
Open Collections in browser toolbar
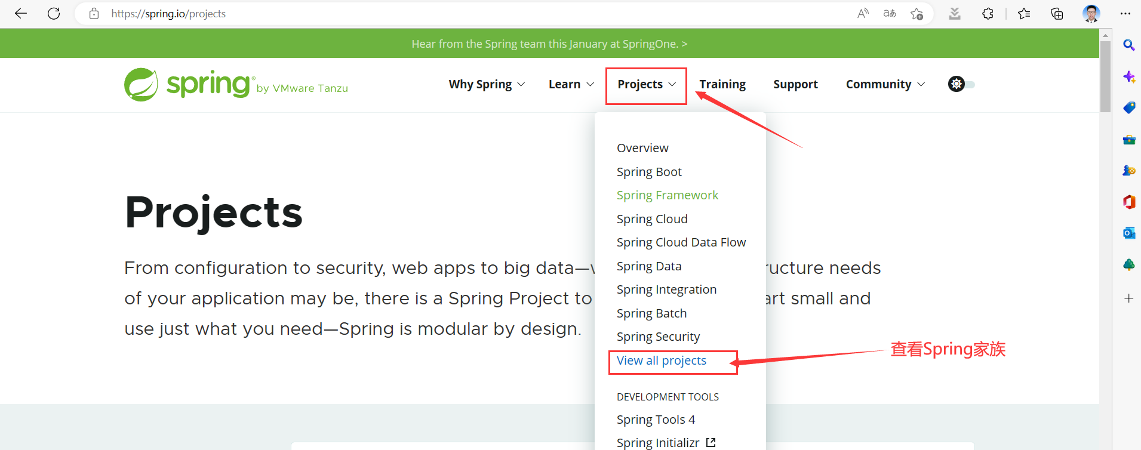point(1057,13)
